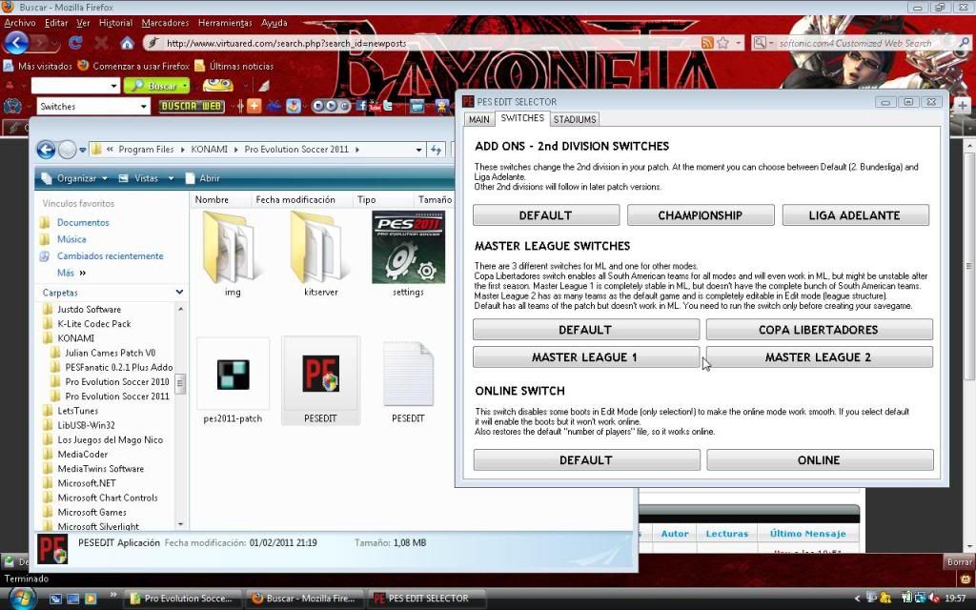976x610 pixels.
Task: Switch to the MAIN tab
Action: (478, 119)
